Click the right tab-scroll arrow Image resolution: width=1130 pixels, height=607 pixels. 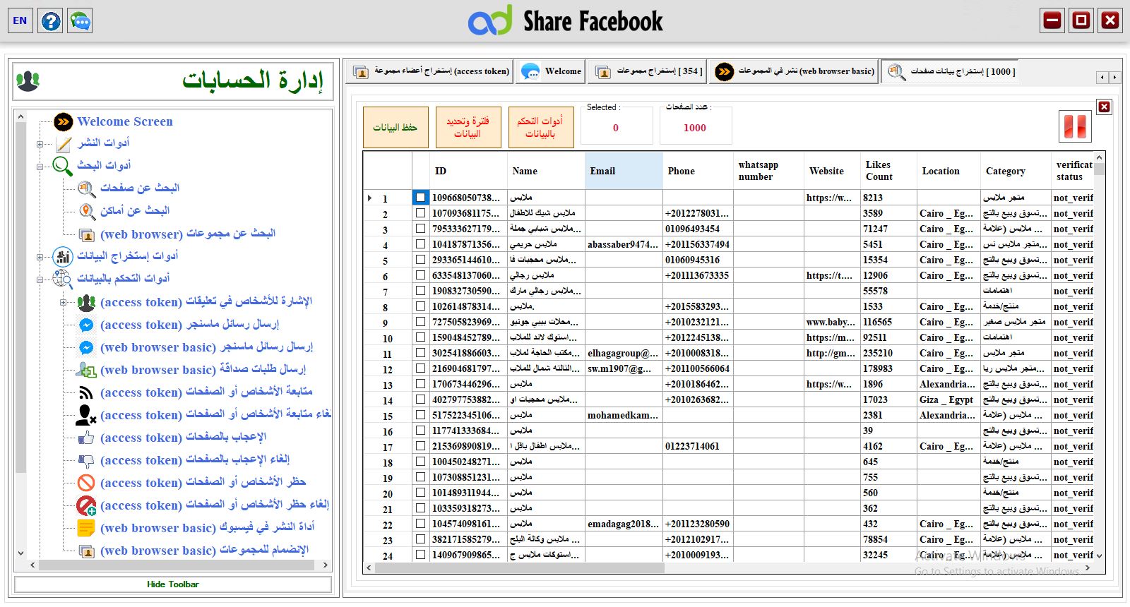1114,77
